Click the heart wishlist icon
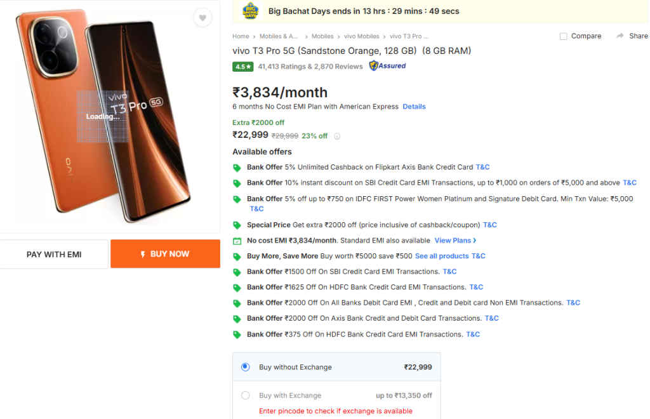650x419 pixels. click(202, 18)
